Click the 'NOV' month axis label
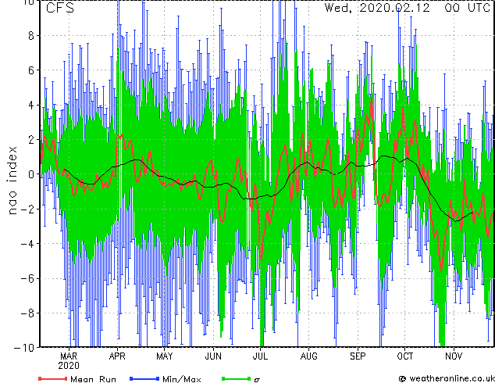 [x=454, y=356]
